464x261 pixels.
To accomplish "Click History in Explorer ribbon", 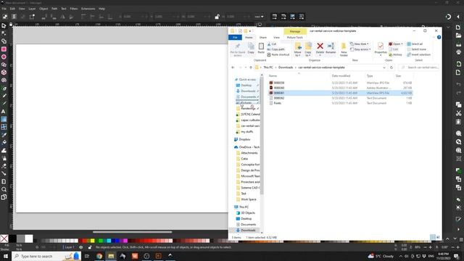I will [395, 55].
